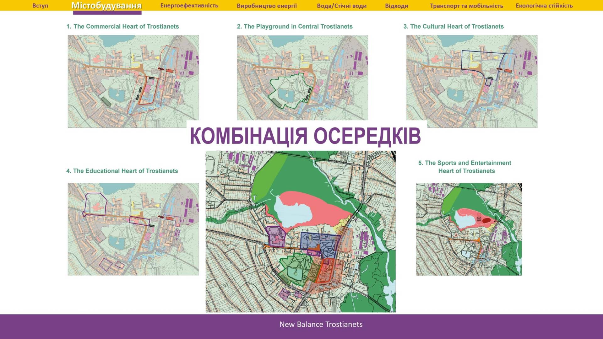Open the Відходи tab
Viewport: 603px width, 339px height.
click(396, 6)
